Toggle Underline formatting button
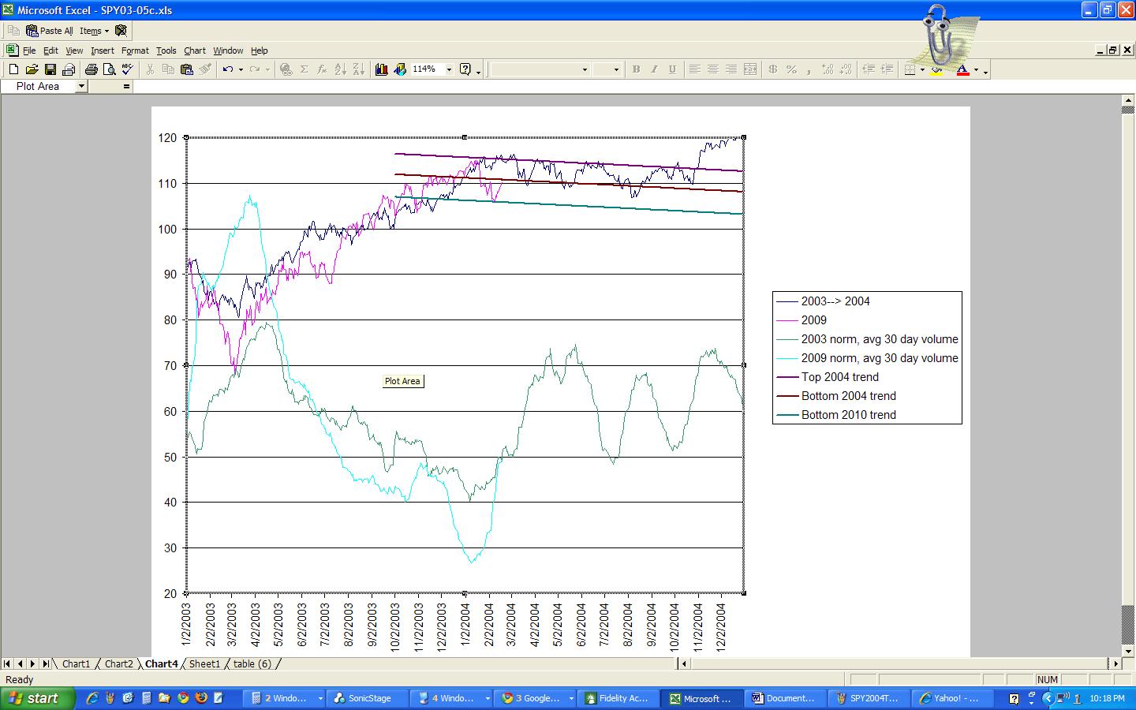1136x710 pixels. coord(672,69)
